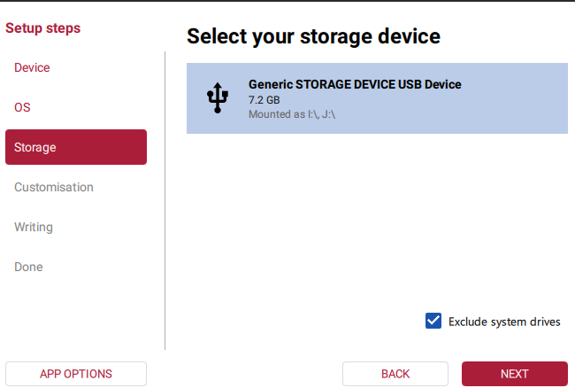
Task: Click the 7.2 GB size label
Action: [264, 100]
